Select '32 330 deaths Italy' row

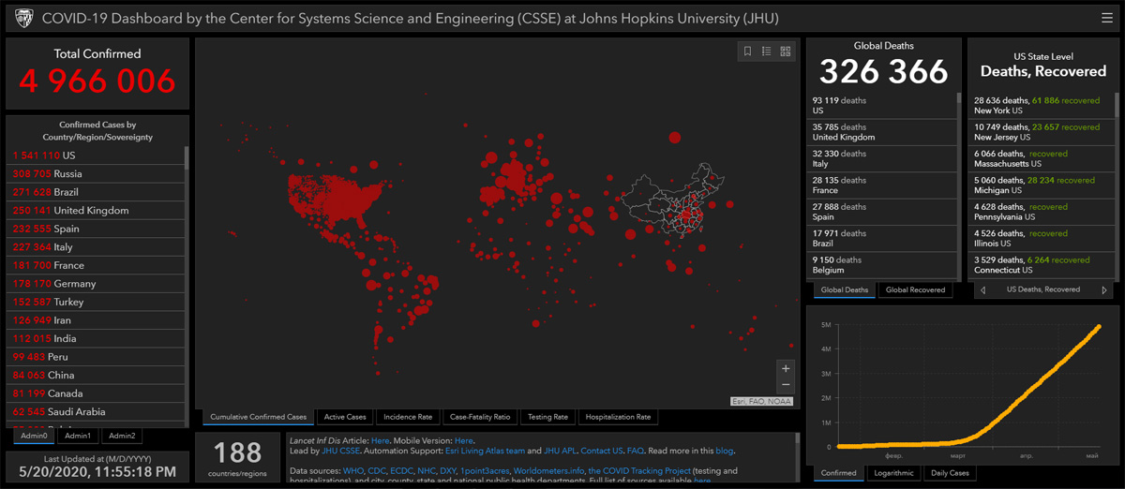[882, 158]
